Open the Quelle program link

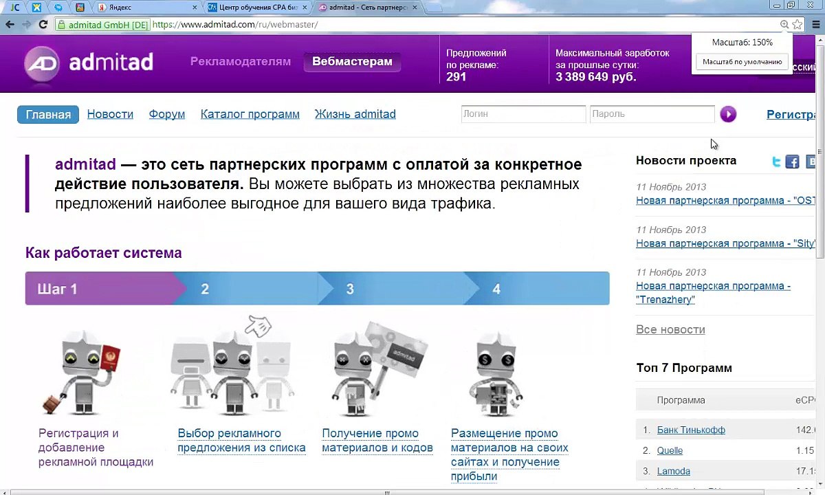coord(670,450)
